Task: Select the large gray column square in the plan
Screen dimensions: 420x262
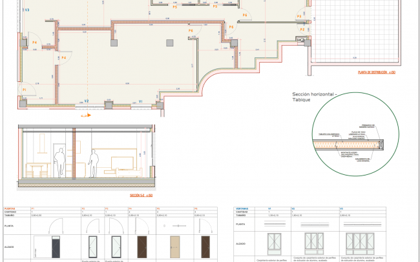Action: (169, 43)
